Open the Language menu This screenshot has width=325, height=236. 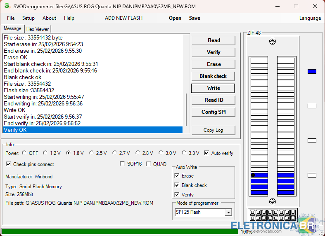pos(310,18)
